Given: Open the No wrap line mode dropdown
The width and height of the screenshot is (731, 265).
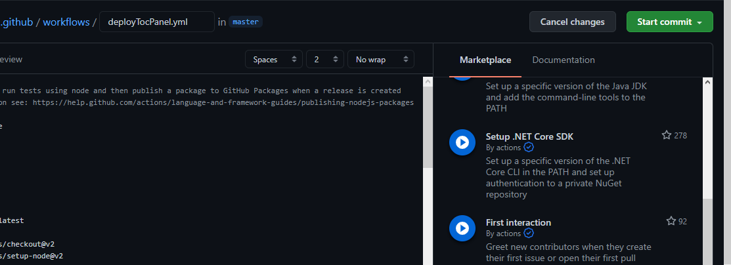Looking at the screenshot, I should click(381, 59).
